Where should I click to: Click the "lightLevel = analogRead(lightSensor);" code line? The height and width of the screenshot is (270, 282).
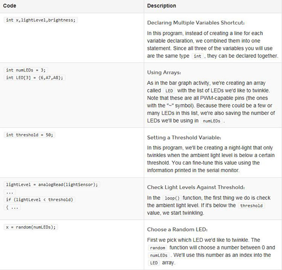(51, 184)
